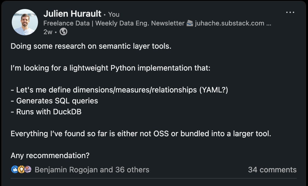This screenshot has height=186, width=308.
Task: Click the "Any recommendation?" closing line
Action: 50,155
